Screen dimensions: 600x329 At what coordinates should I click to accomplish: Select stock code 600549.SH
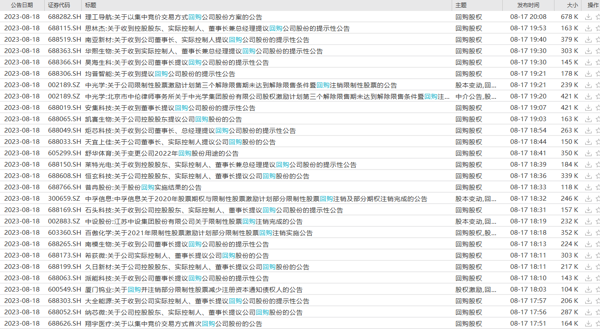click(x=64, y=289)
